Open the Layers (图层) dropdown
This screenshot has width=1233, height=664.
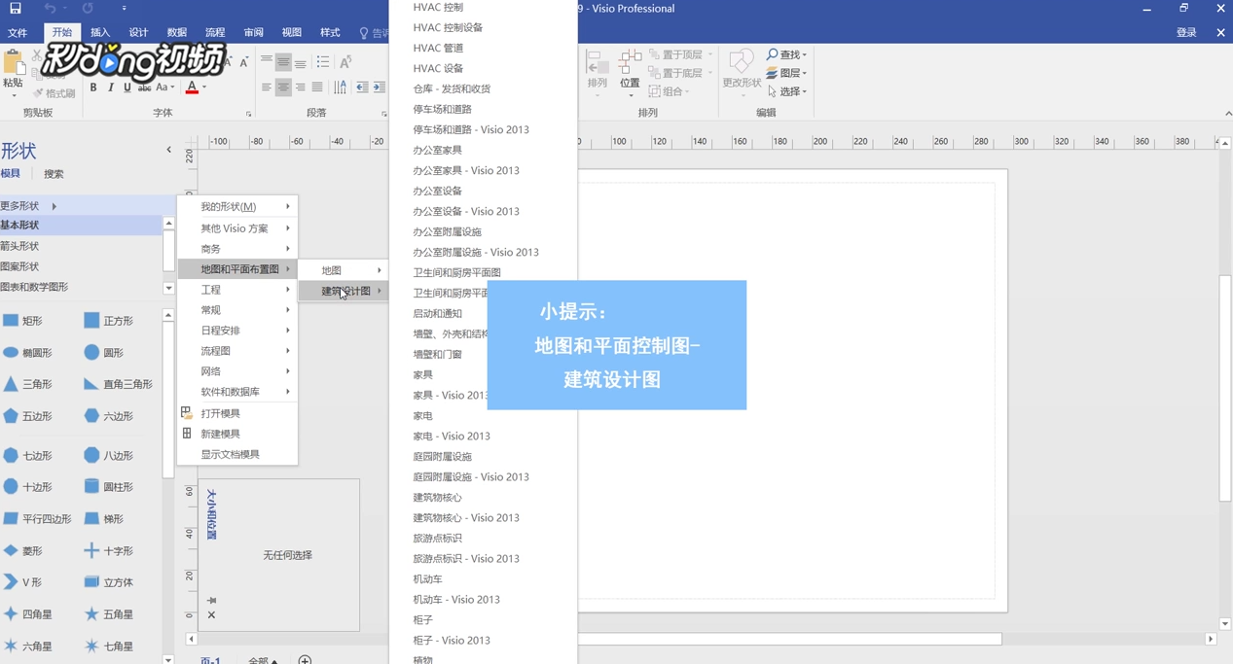(786, 73)
